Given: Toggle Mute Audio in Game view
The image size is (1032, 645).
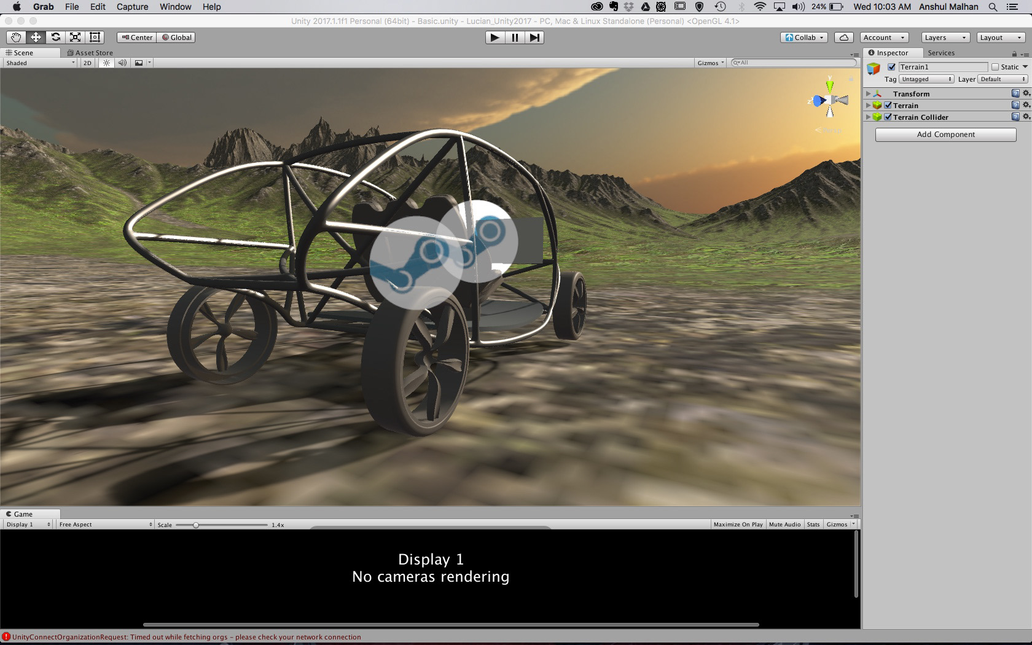Looking at the screenshot, I should click(x=784, y=525).
